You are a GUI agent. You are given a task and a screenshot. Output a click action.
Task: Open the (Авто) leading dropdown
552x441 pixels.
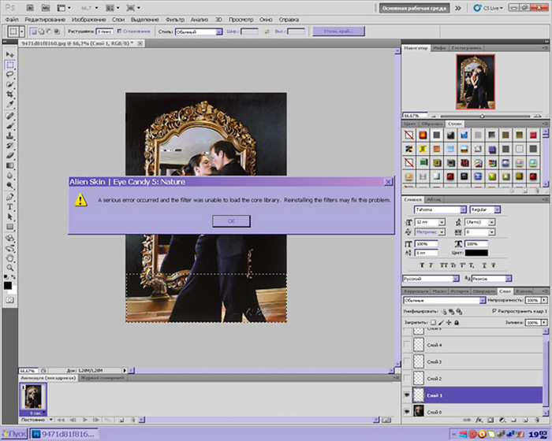pos(492,222)
